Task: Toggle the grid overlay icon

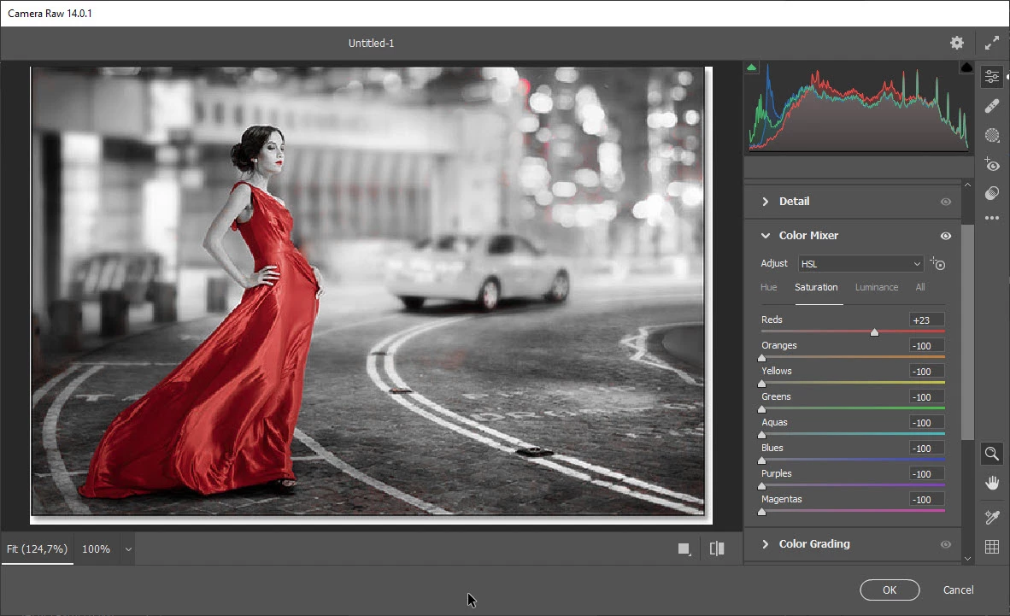Action: point(992,547)
